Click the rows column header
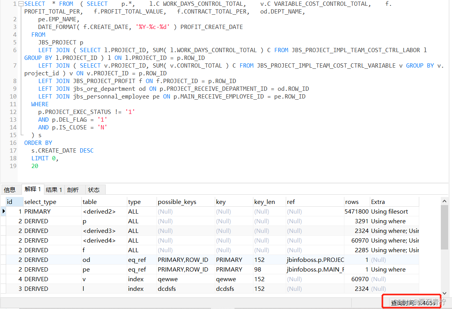 [357, 202]
